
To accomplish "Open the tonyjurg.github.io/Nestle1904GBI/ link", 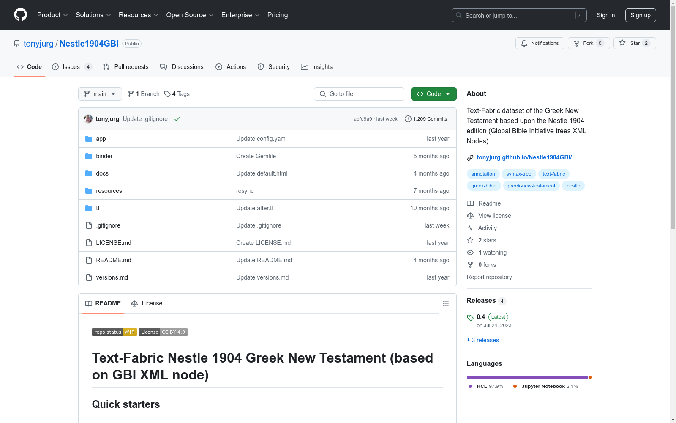I will (524, 157).
